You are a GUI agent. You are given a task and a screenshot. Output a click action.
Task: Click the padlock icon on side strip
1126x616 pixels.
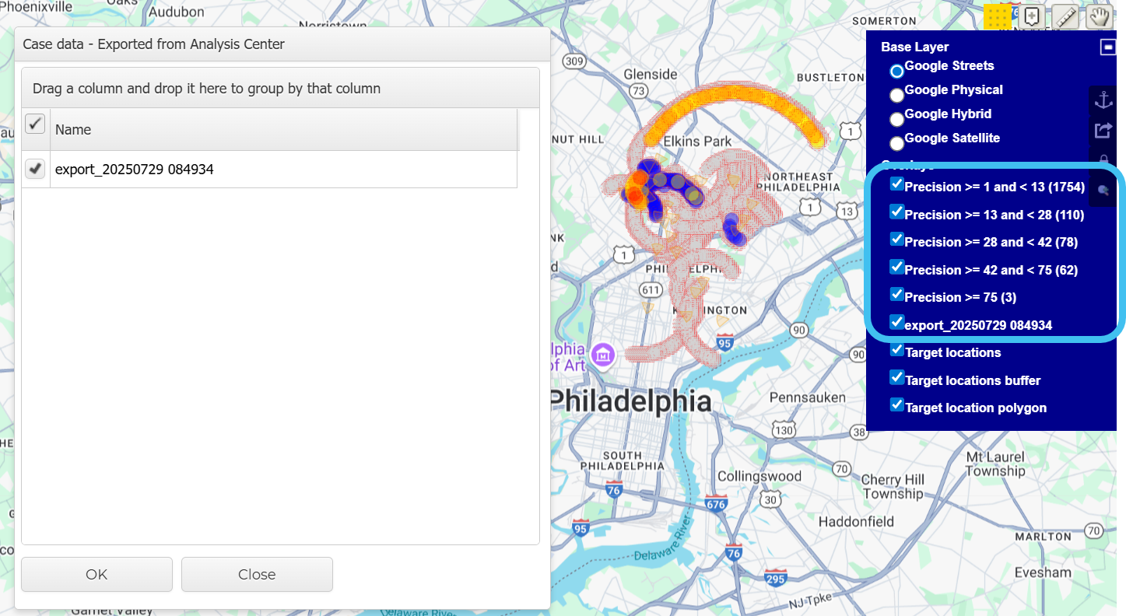click(1103, 160)
